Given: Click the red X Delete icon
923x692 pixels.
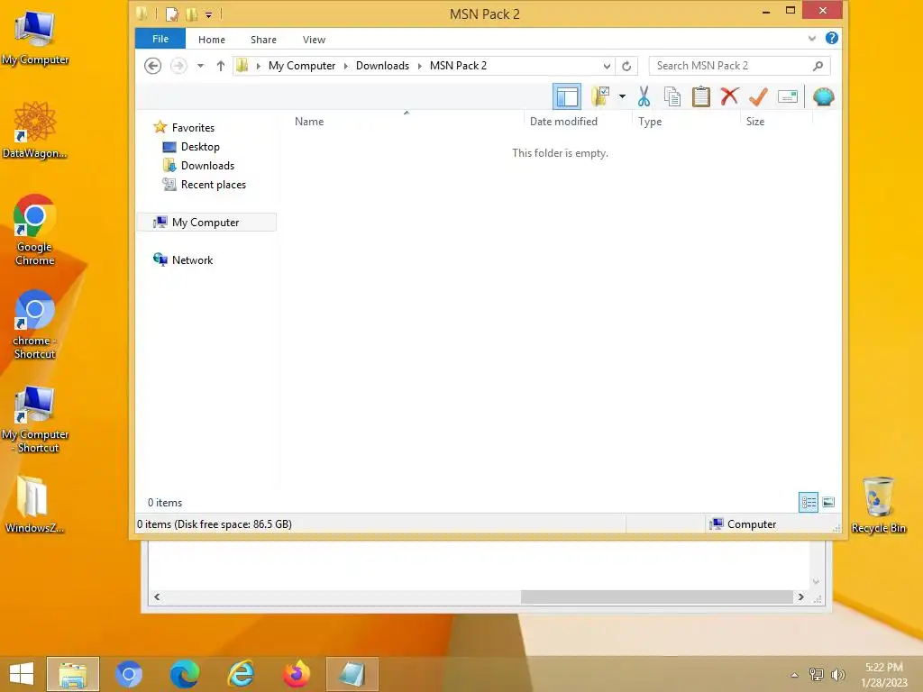Looking at the screenshot, I should [x=729, y=96].
